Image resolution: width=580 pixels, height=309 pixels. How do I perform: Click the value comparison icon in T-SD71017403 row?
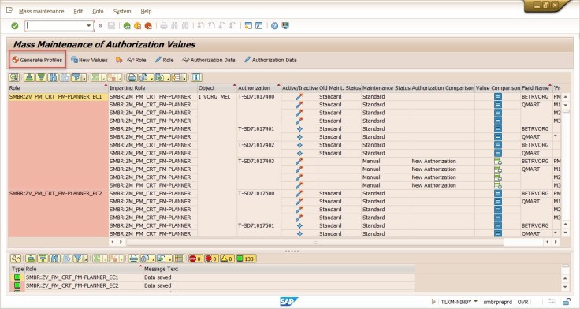click(498, 162)
